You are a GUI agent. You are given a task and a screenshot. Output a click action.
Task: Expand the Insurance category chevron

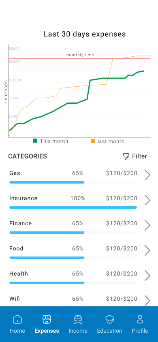[x=147, y=201]
